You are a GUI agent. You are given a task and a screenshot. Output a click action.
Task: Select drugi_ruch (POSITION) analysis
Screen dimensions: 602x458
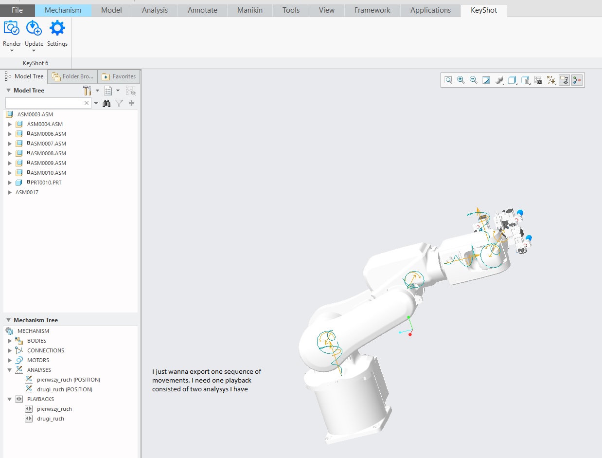pos(66,389)
